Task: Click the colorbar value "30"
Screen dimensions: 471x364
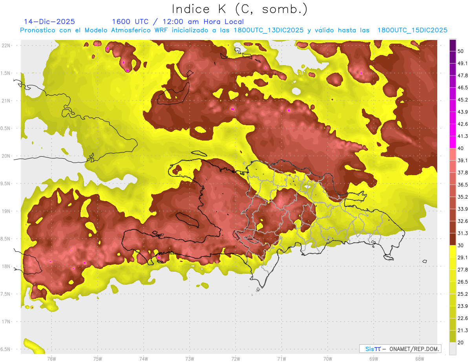Action: point(461,245)
